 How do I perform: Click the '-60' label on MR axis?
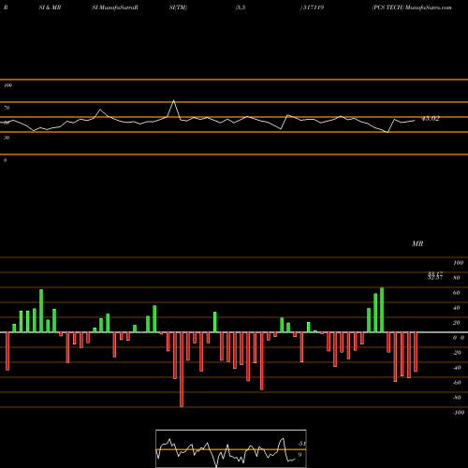tap(457, 383)
